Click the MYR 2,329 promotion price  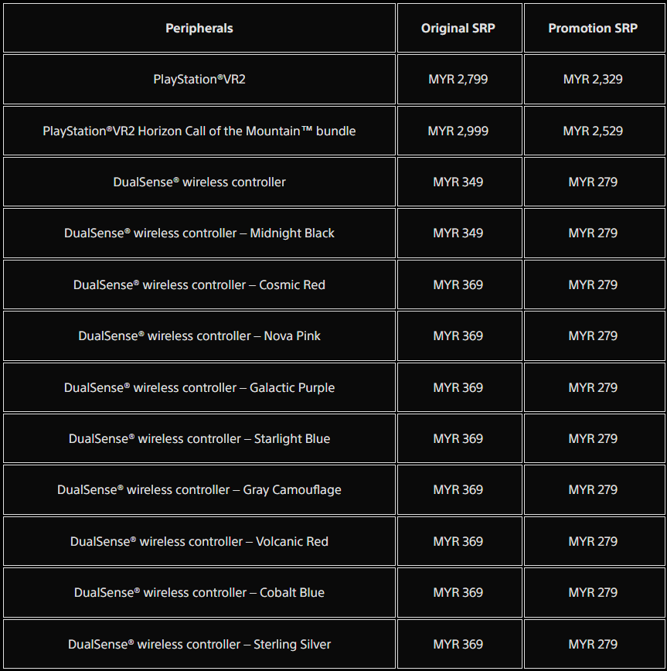(593, 79)
